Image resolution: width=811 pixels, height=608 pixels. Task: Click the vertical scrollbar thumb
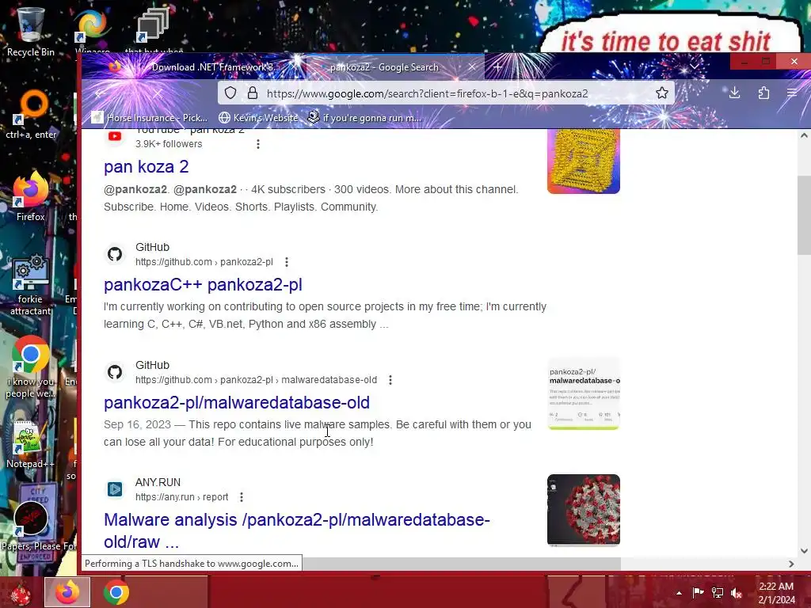coord(804,215)
